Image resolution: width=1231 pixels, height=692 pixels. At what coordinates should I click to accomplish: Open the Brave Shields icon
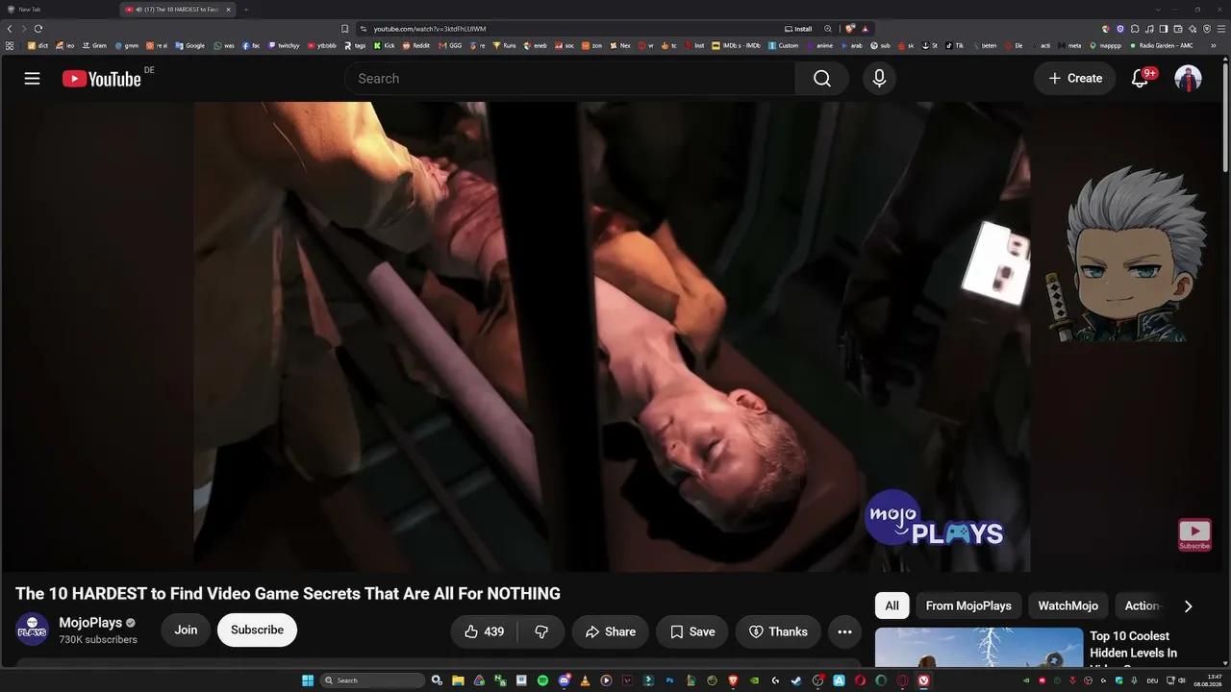coord(850,29)
